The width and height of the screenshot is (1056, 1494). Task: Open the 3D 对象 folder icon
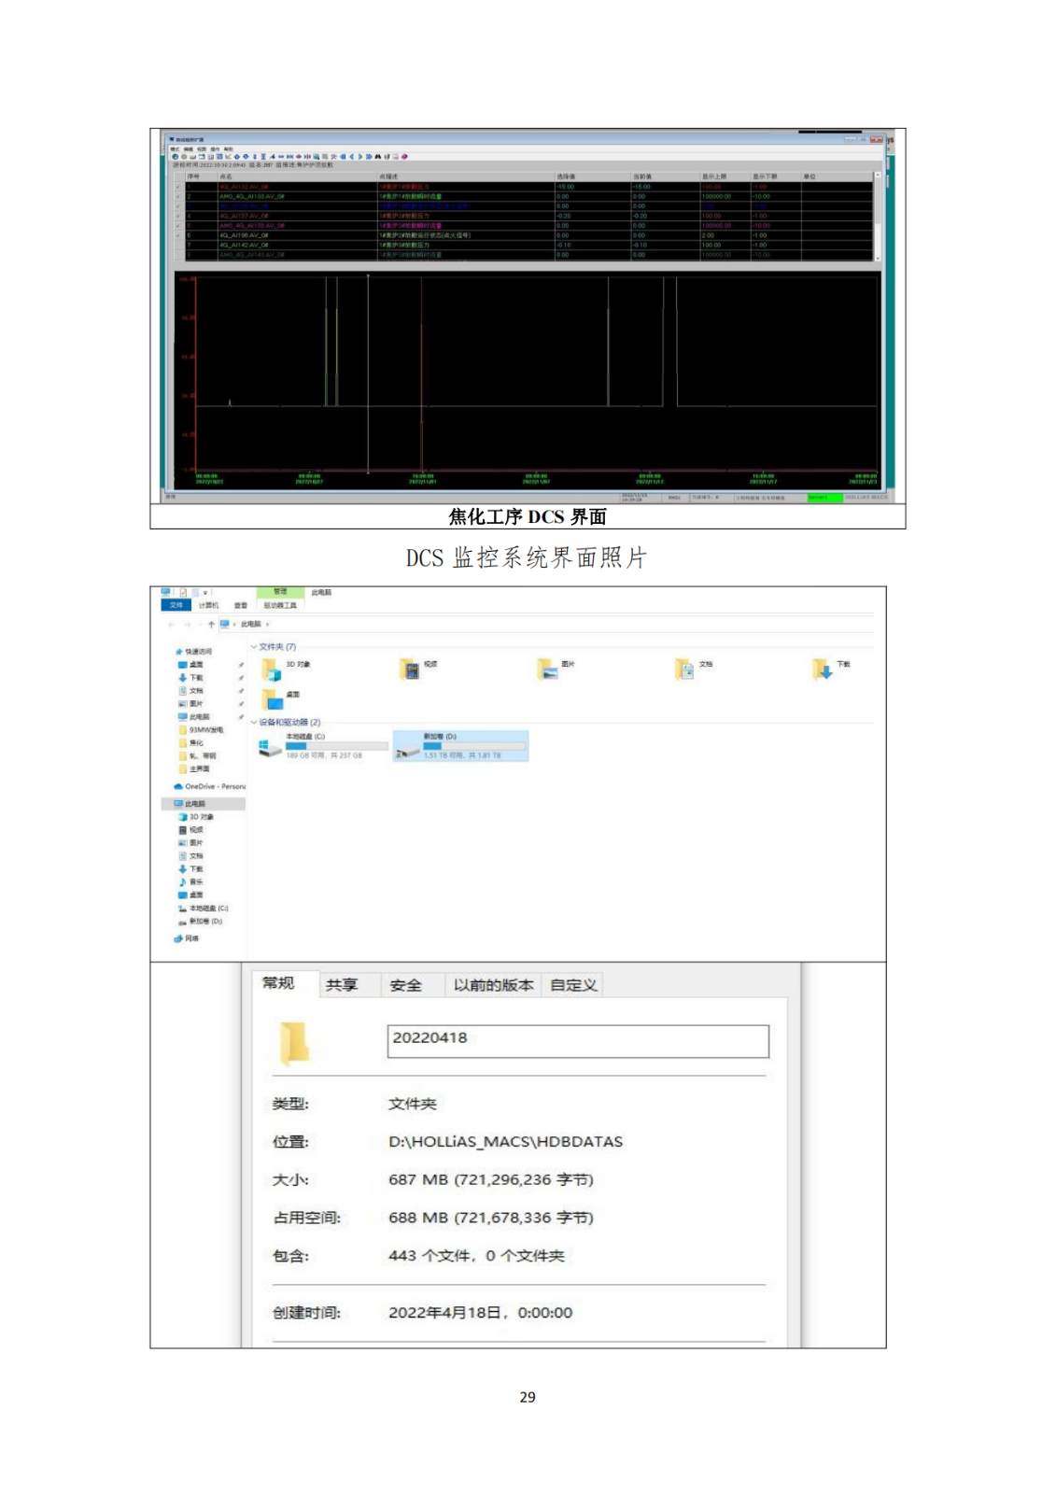[x=272, y=669]
